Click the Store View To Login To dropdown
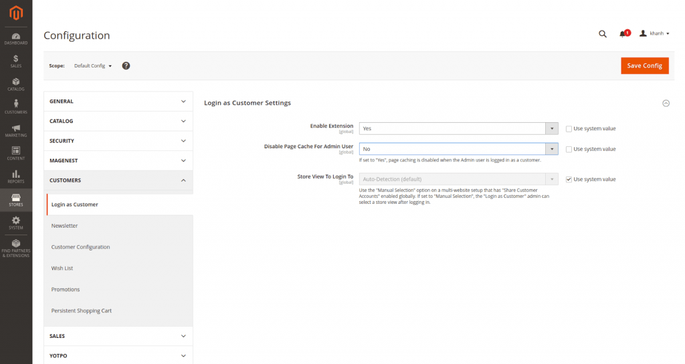Screen dimensions: 685x364 click(458, 179)
